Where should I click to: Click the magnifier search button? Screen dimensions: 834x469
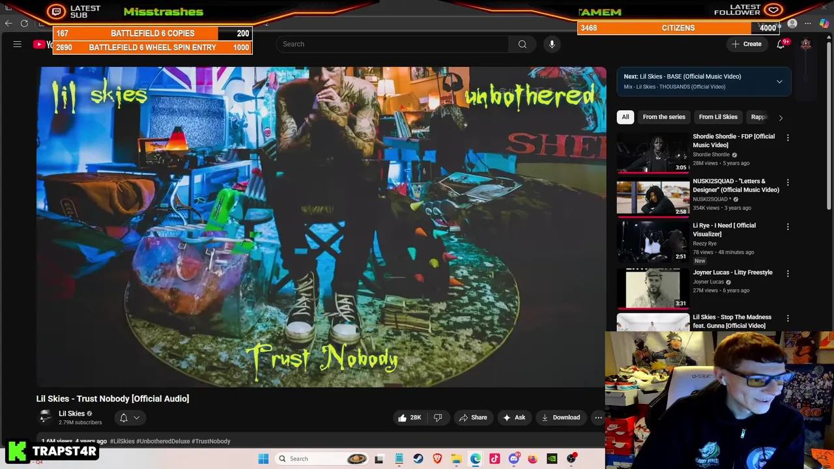coord(523,44)
